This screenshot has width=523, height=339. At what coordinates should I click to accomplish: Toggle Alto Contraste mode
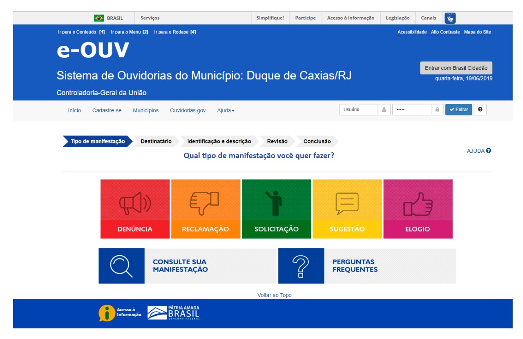445,32
